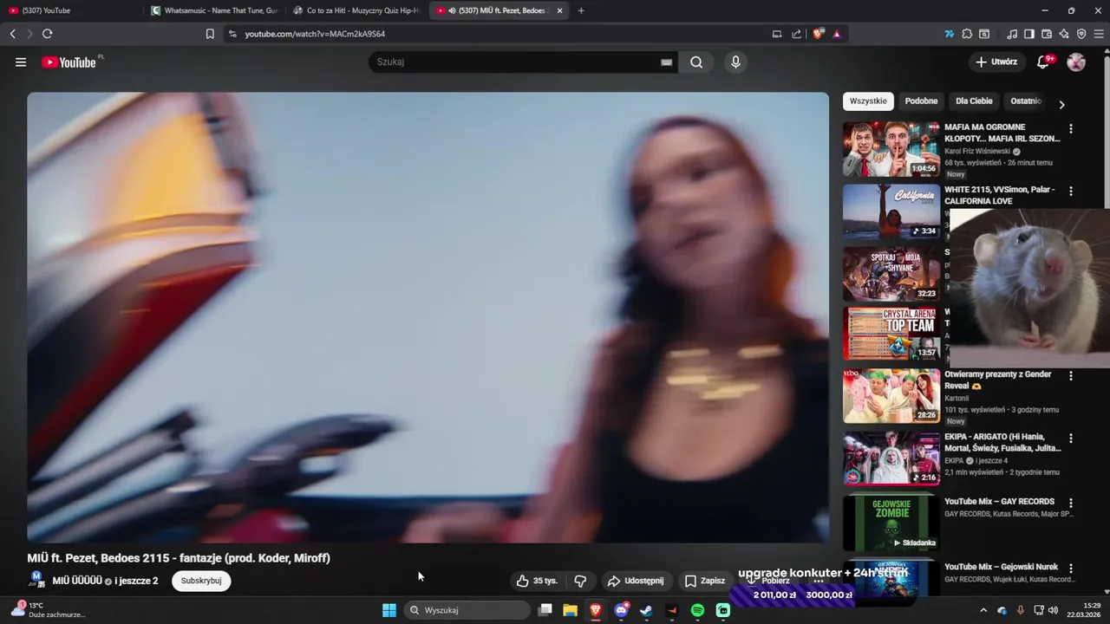Click the search magnifier button
This screenshot has height=624, width=1110.
click(x=696, y=62)
